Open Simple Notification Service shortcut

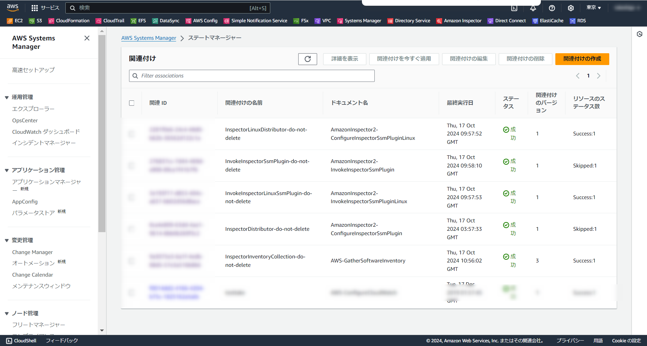point(255,21)
